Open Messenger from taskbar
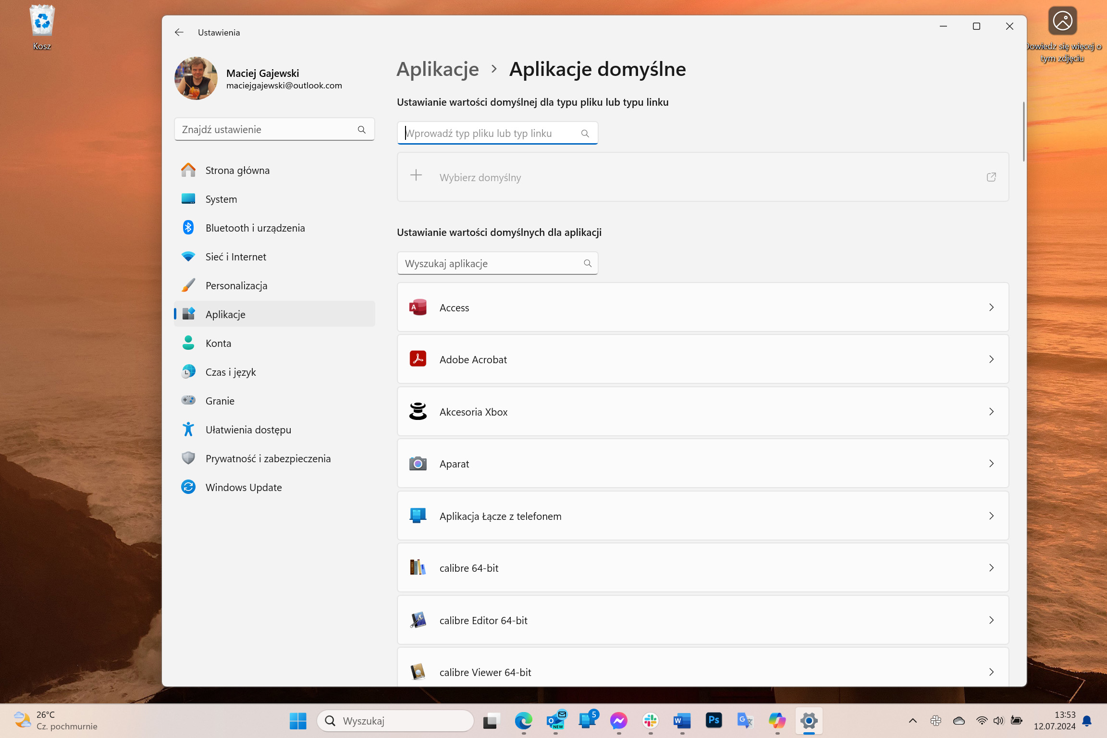This screenshot has height=738, width=1107. coord(619,721)
